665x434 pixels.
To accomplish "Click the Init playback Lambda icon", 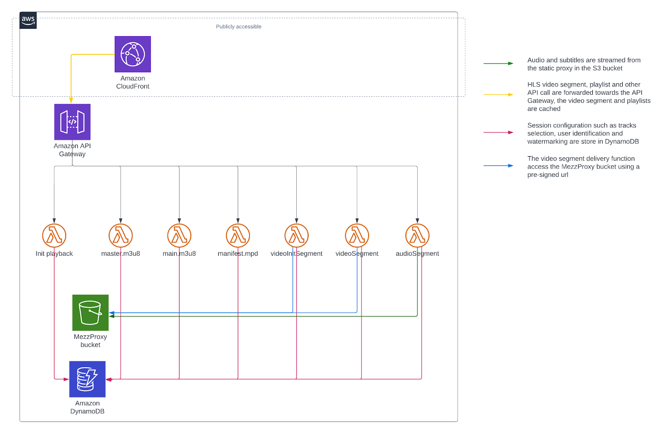I will coord(54,235).
